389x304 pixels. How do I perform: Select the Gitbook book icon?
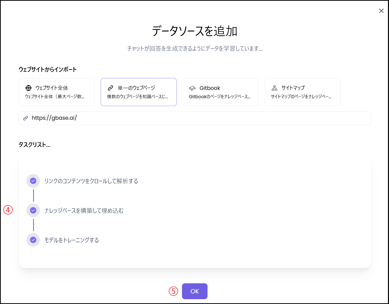point(193,88)
